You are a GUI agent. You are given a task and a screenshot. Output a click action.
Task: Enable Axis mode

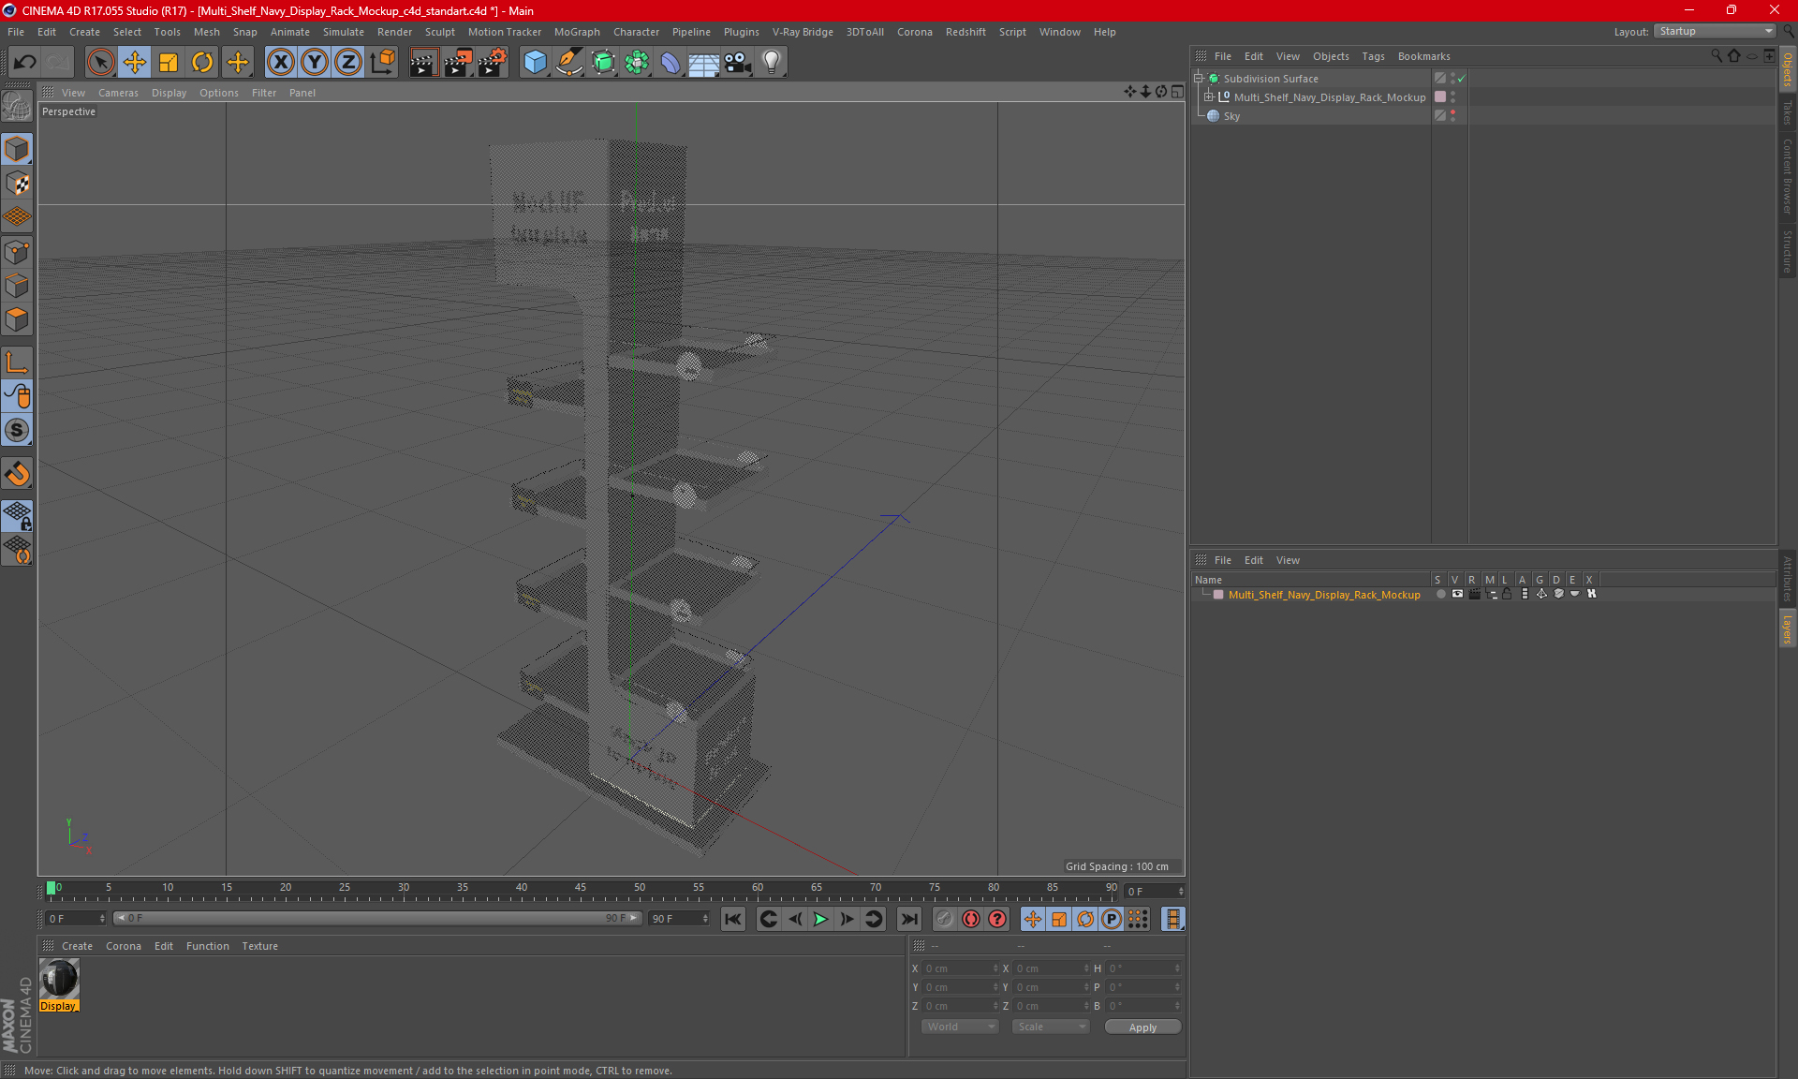[17, 362]
